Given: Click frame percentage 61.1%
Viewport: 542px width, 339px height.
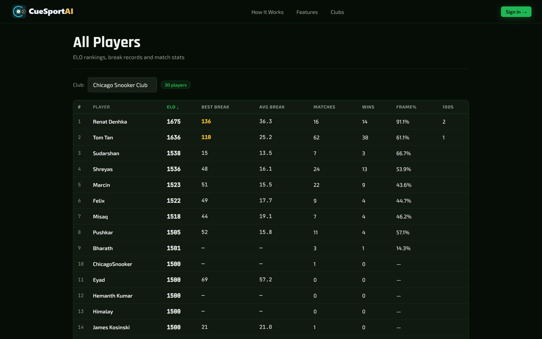Looking at the screenshot, I should pyautogui.click(x=402, y=138).
